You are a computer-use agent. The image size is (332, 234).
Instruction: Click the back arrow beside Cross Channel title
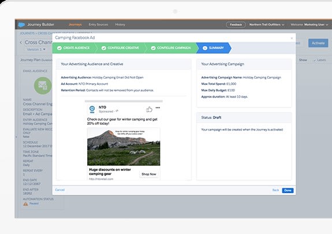pyautogui.click(x=21, y=43)
